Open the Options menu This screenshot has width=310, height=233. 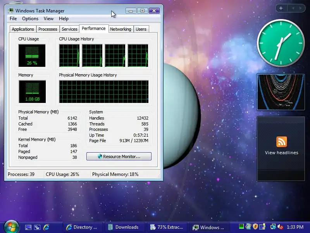point(30,19)
